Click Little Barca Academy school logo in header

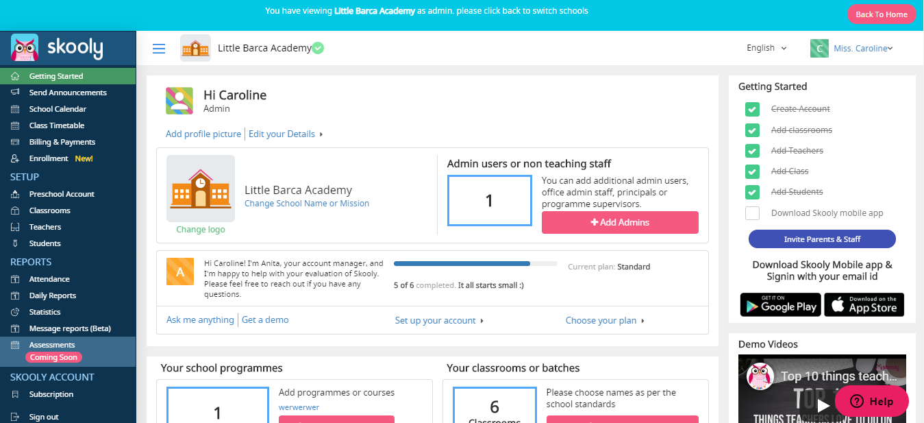click(x=195, y=48)
